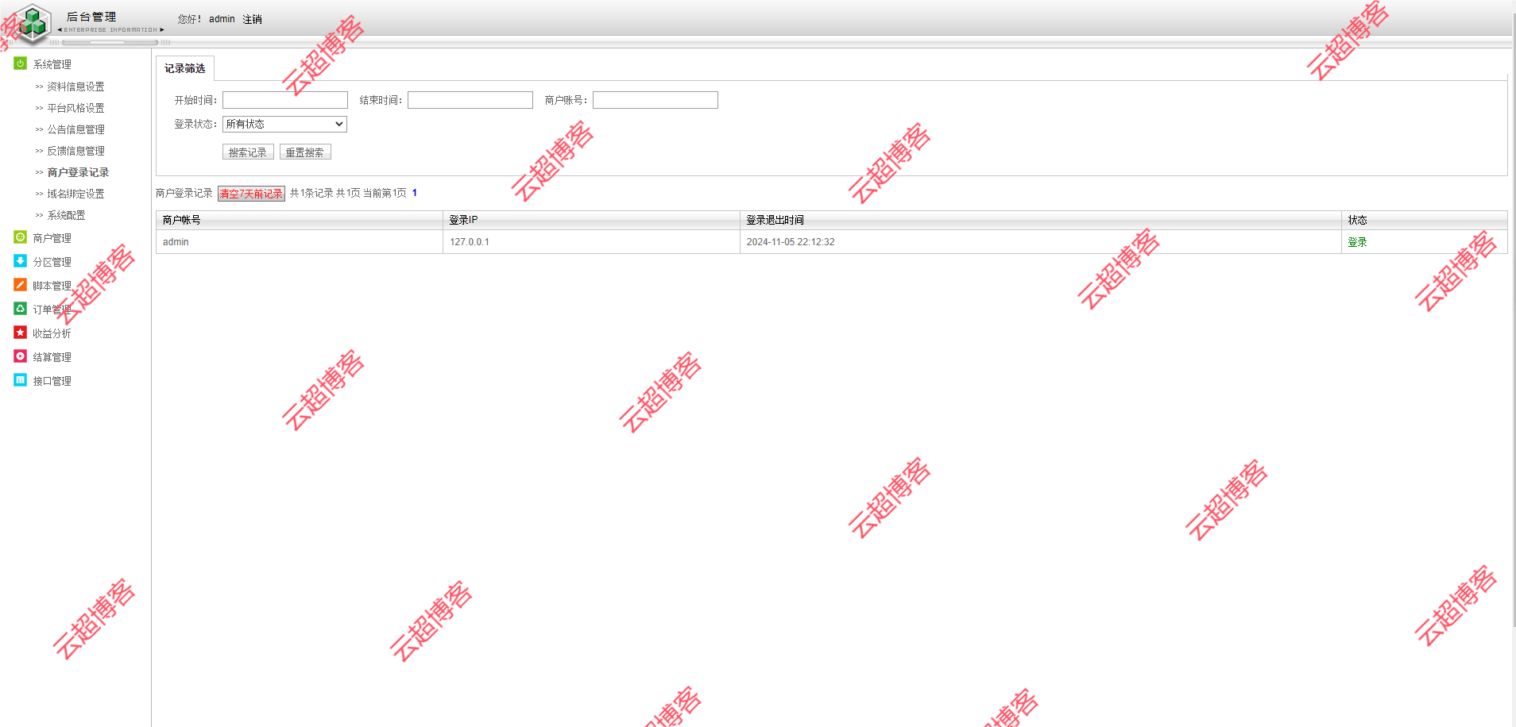Click the 清空7天前记录 button
This screenshot has height=727, width=1516.
pyautogui.click(x=251, y=194)
